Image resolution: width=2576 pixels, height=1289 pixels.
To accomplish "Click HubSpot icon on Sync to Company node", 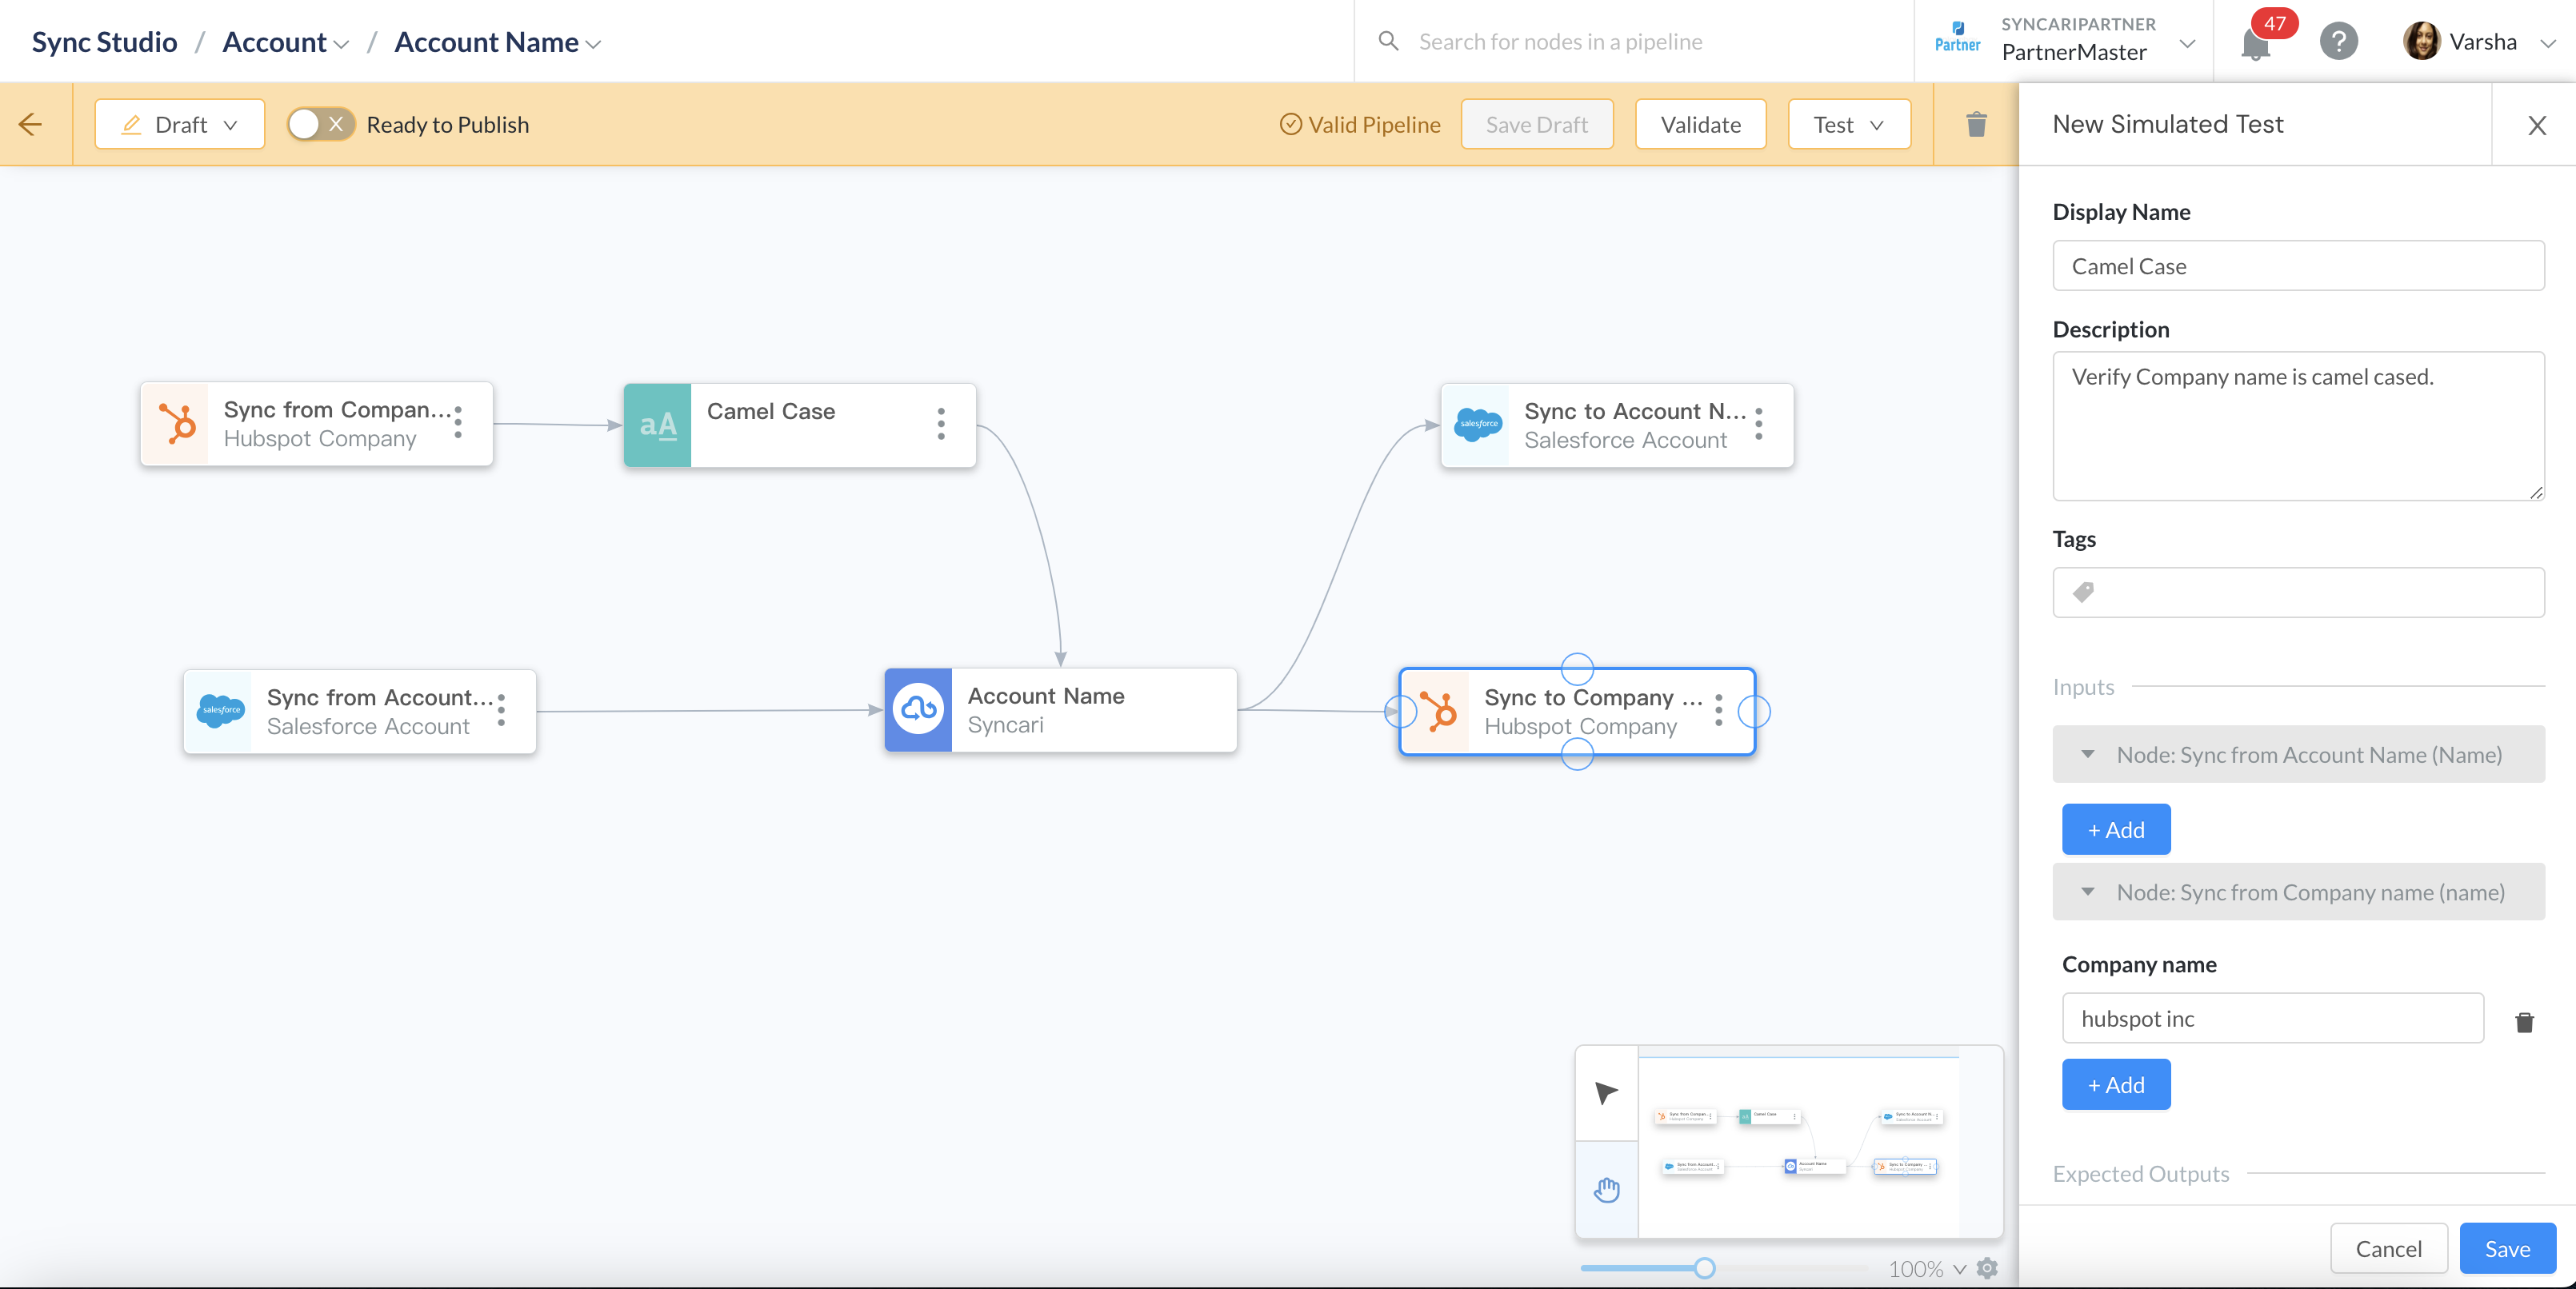I will tap(1437, 712).
